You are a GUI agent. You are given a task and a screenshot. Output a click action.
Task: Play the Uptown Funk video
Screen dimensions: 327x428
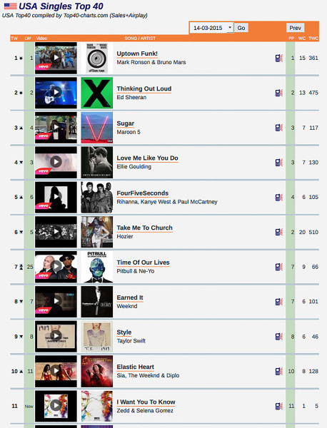click(x=56, y=58)
